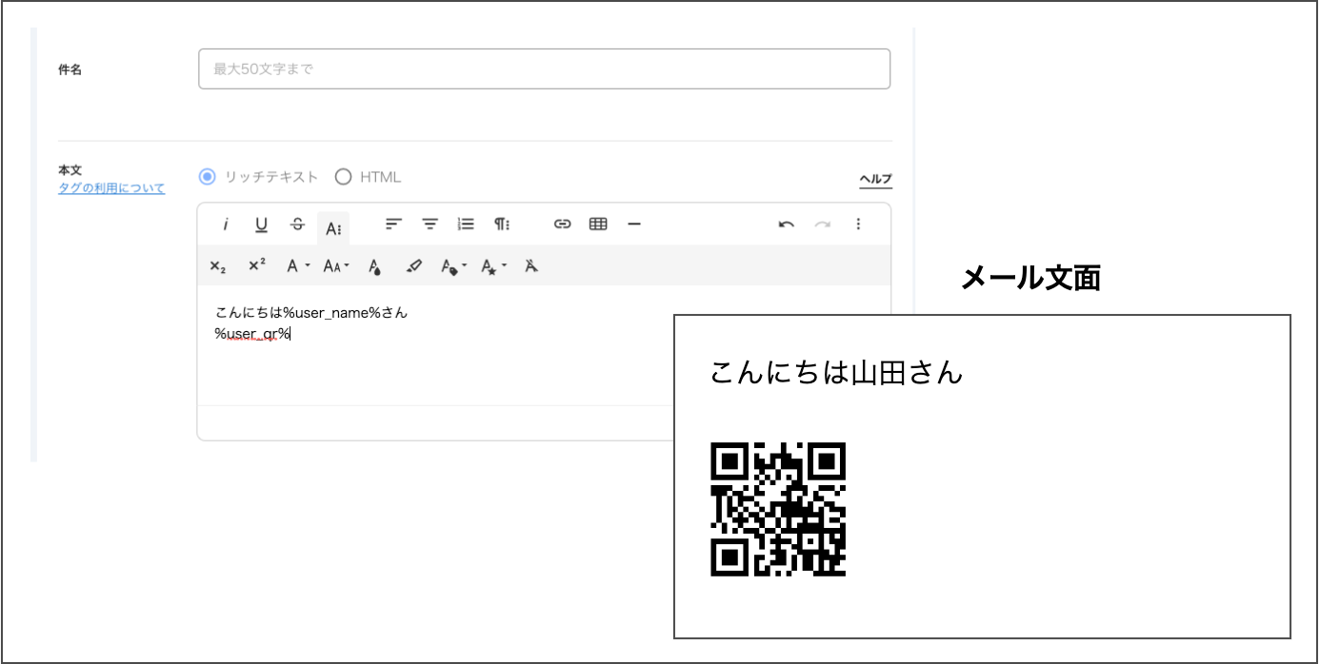Expand the more paragraph options button
1319x664 pixels.
(502, 225)
